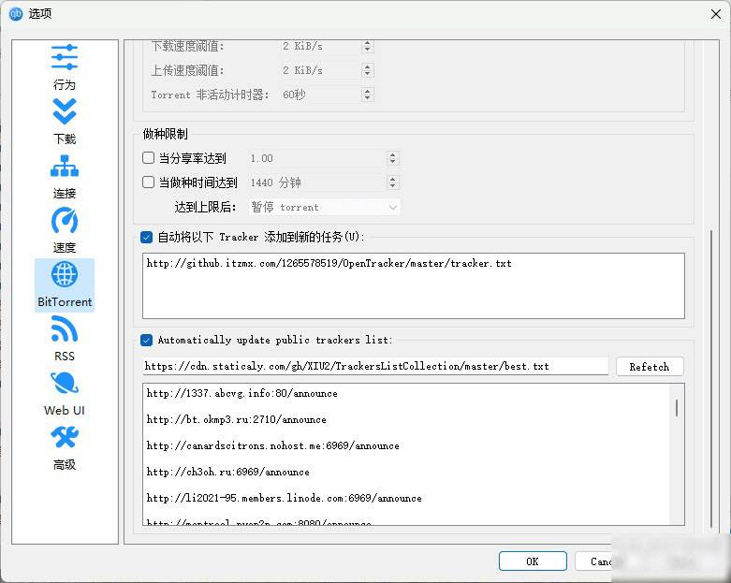Increase the 下载速度阈值 value

pos(367,43)
